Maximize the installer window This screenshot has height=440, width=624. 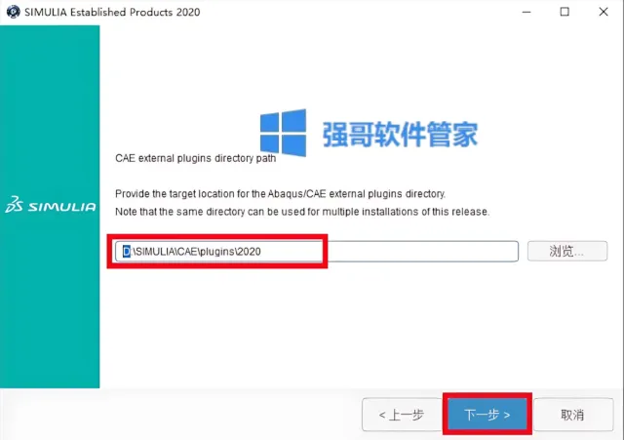click(x=565, y=12)
